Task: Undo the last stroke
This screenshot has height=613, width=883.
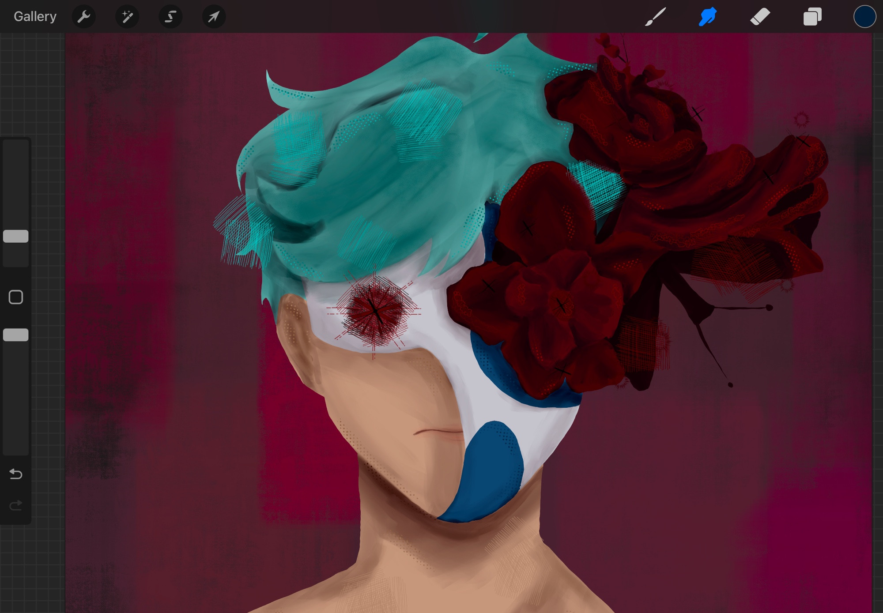Action: tap(16, 474)
